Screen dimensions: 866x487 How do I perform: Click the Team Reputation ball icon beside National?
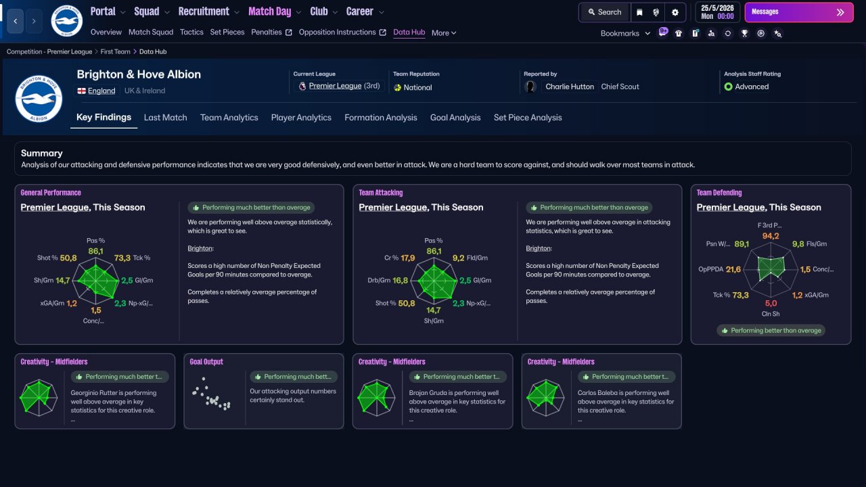tap(397, 87)
